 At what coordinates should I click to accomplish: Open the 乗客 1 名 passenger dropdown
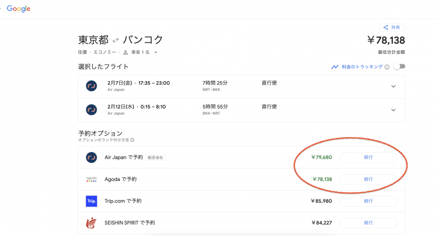[144, 52]
